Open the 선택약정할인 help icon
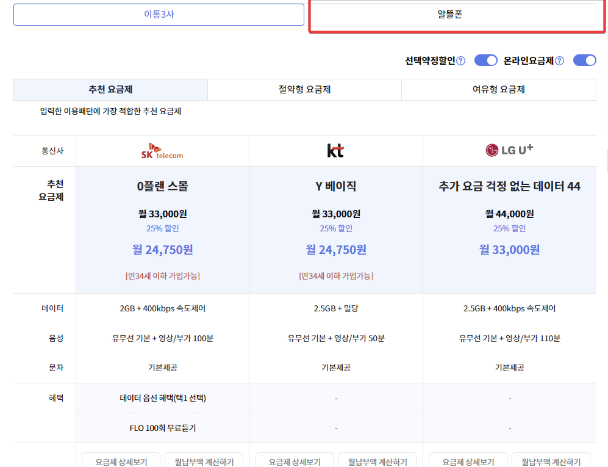Image resolution: width=608 pixels, height=467 pixels. tap(460, 61)
